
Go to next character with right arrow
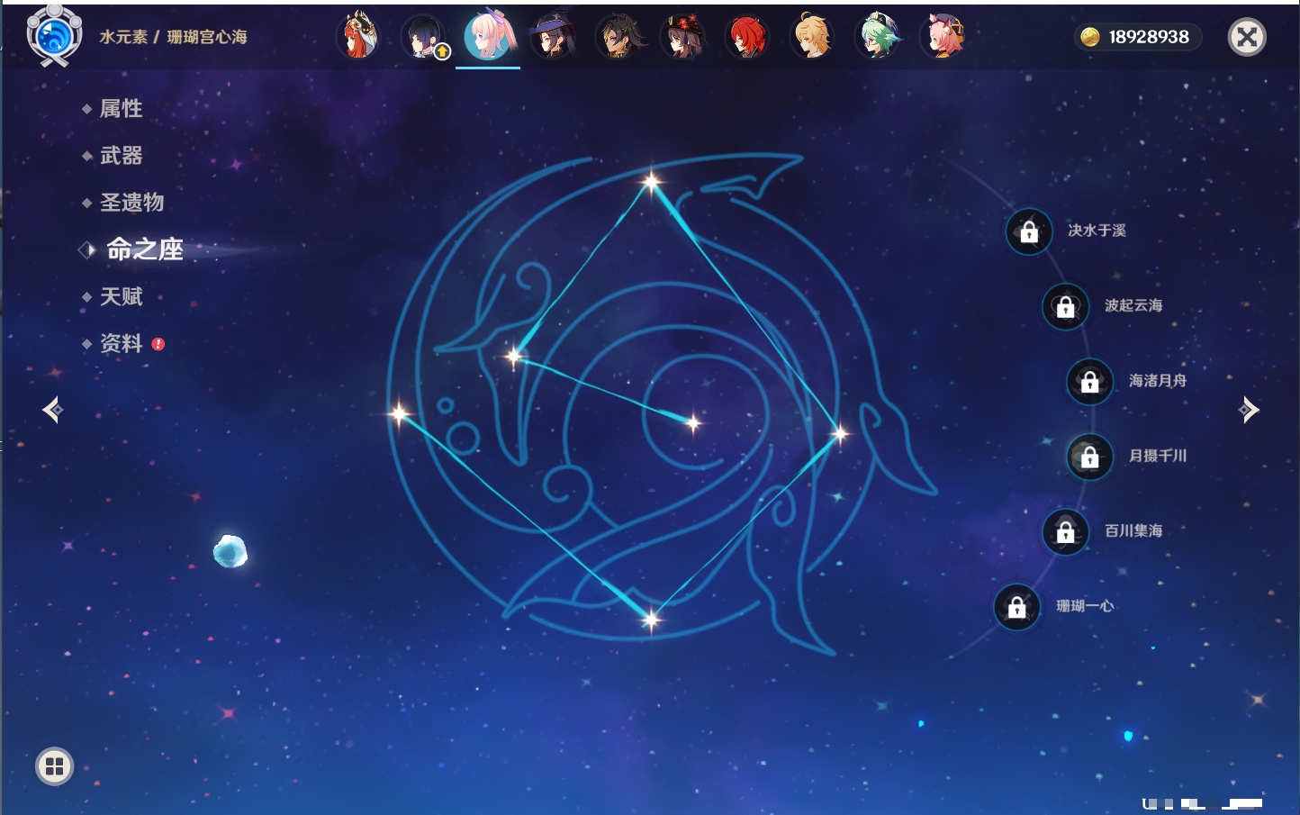[x=1249, y=410]
